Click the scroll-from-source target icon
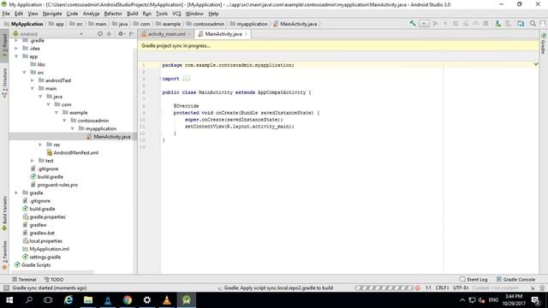This screenshot has width=548, height=308. tap(100, 34)
